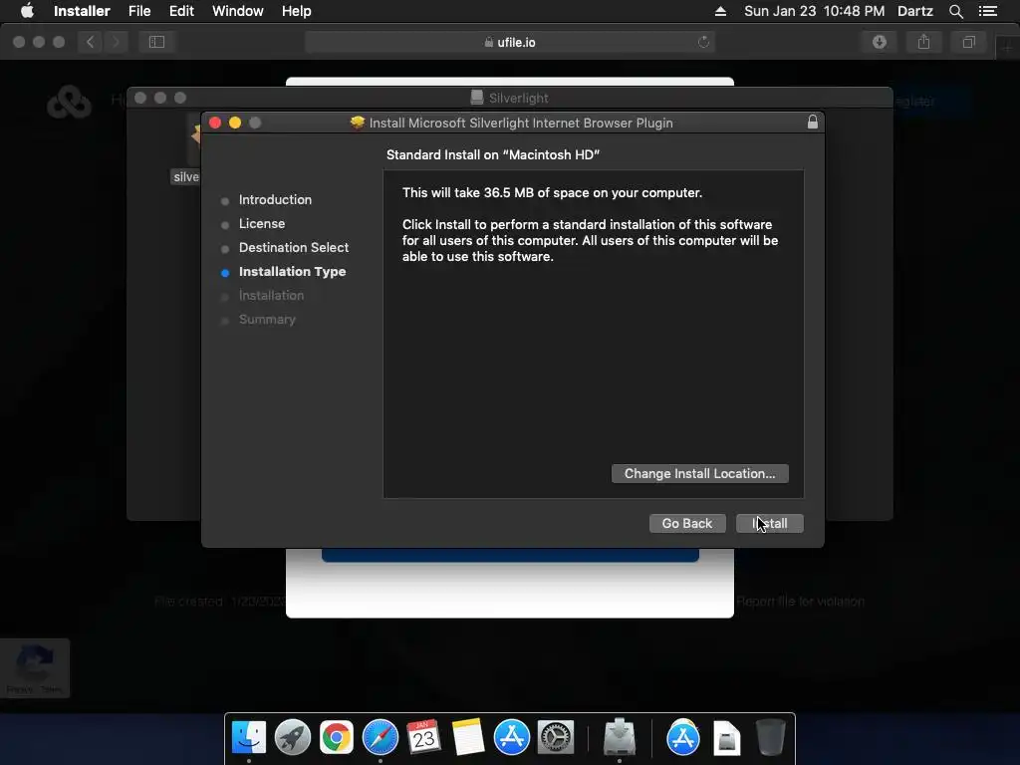Click the Installer icon in the Dock

tap(620, 738)
